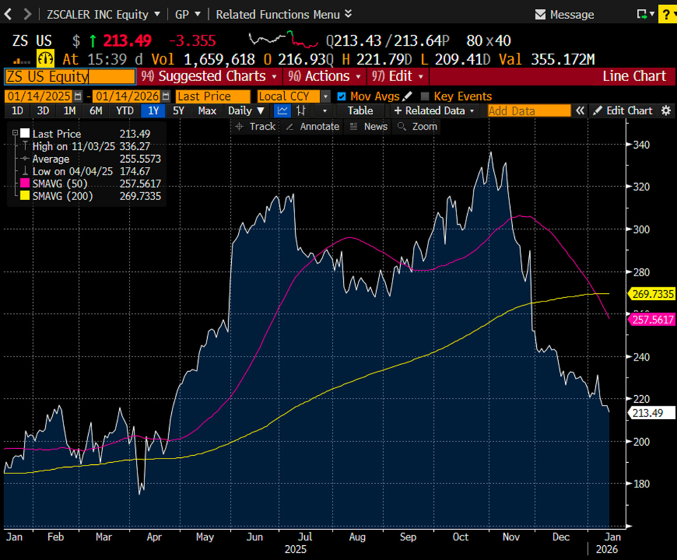Screen dimensions: 677x560
Task: Enable the Key Events checkbox
Action: point(425,96)
